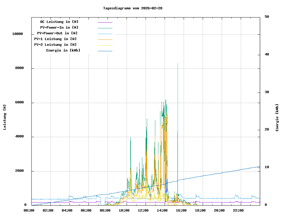Image resolution: width=290 pixels, height=217 pixels.
Task: Select the 'AC Leistung in [W]' legend label
Action: click(59, 22)
